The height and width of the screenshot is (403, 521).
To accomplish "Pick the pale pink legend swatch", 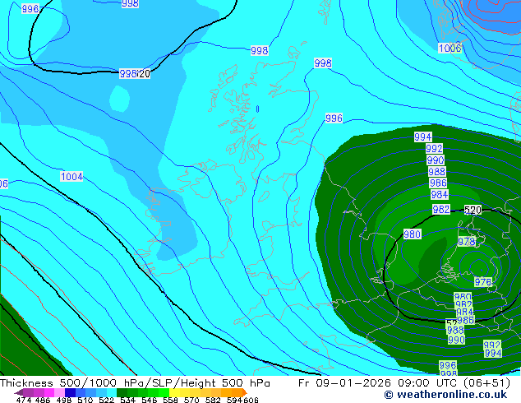I will pos(60,393).
